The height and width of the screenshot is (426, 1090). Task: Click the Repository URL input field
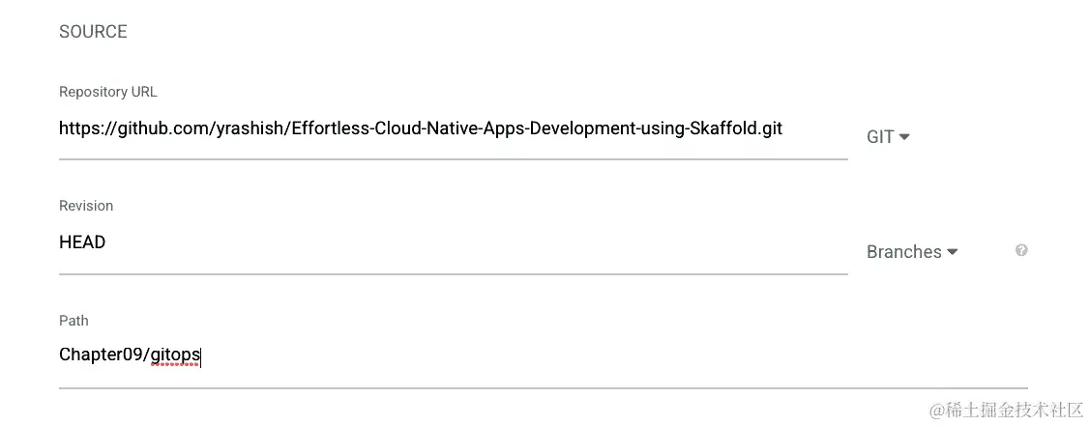tap(454, 129)
